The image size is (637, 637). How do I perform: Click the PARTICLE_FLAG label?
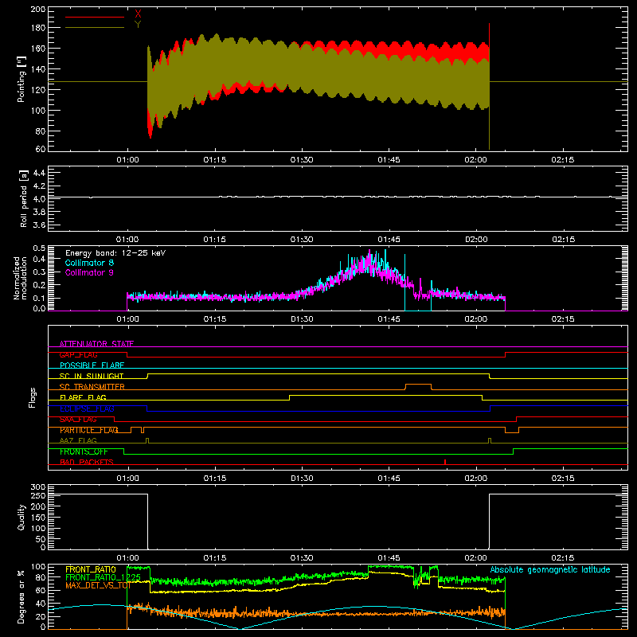point(89,430)
